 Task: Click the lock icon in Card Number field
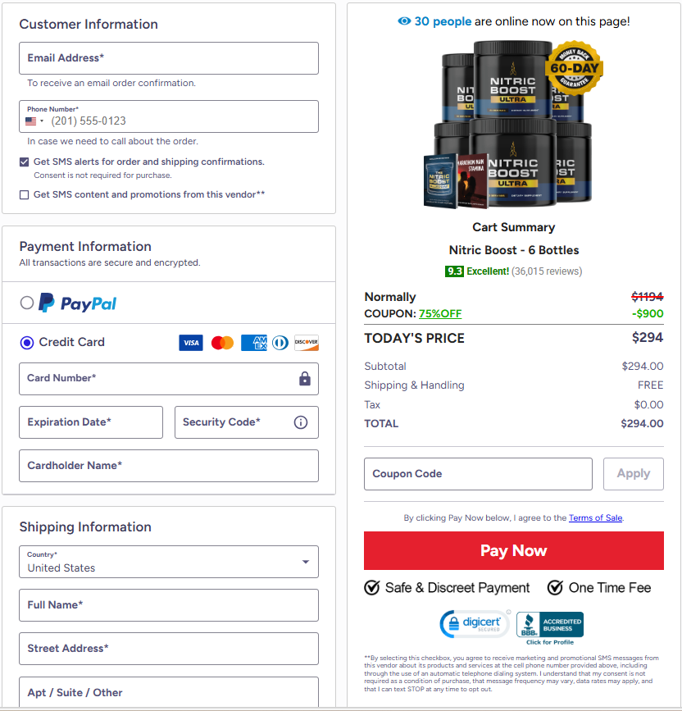[304, 380]
